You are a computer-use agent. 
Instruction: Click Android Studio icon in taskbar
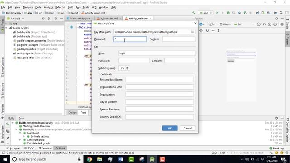coord(152,159)
